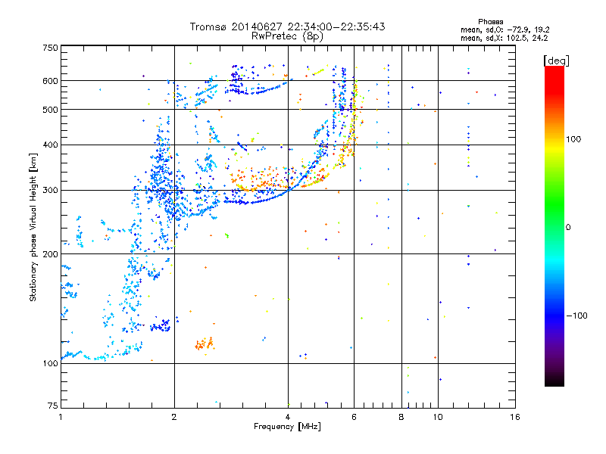
Task: Click the '2' frequency axis tick label
Action: coord(174,417)
